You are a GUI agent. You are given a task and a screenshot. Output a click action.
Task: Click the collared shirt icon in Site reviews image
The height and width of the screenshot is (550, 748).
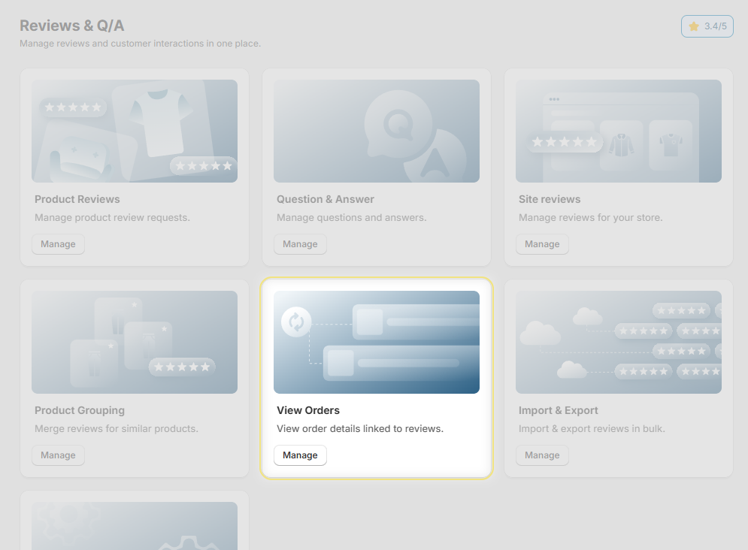click(x=621, y=144)
